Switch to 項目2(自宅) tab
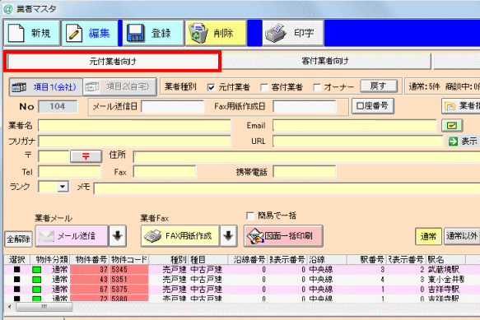This screenshot has width=480, height=320. pos(119,87)
